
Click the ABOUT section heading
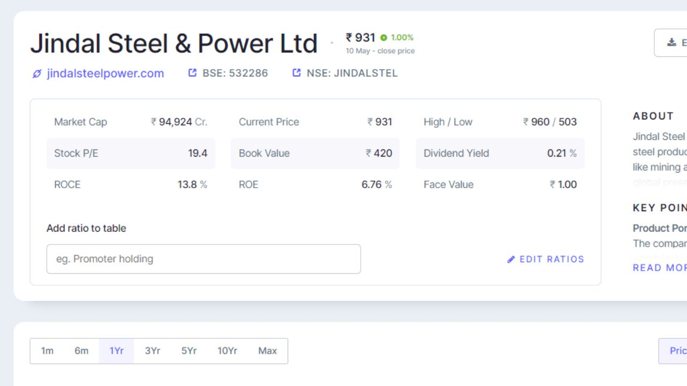tap(653, 116)
